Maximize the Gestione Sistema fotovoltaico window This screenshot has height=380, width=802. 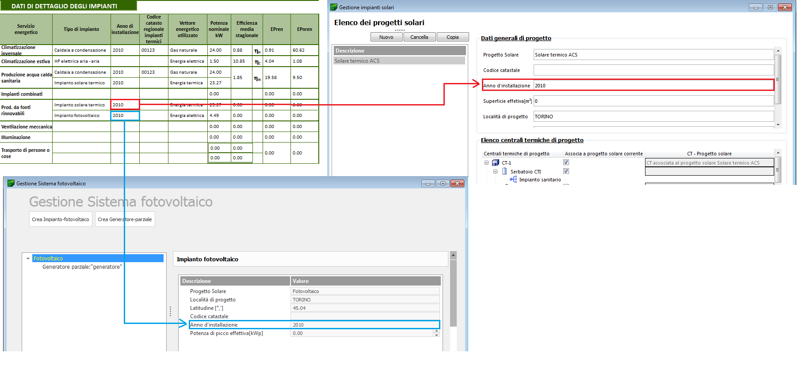click(443, 183)
